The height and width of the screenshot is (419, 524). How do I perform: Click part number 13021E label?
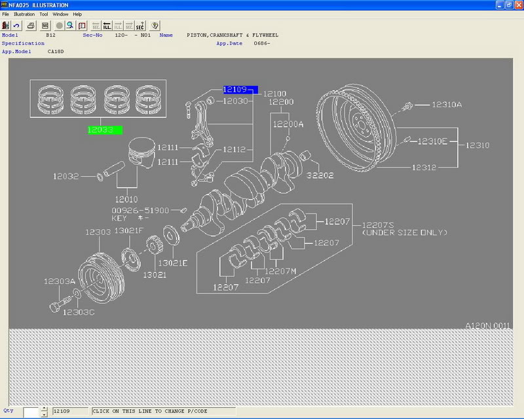click(x=173, y=263)
